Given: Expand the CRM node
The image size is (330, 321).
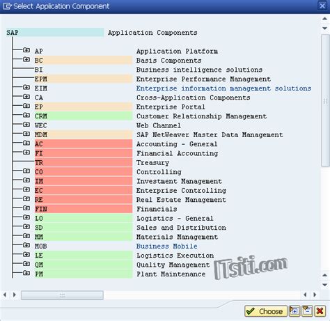Looking at the screenshot, I should tap(26, 115).
